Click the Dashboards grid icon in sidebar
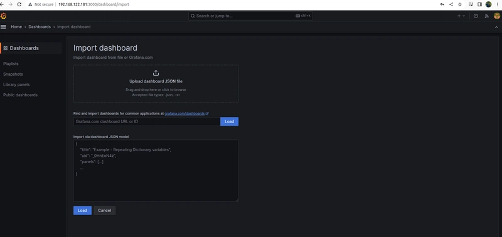Screen dimensions: 502x237 [x=6, y=48]
